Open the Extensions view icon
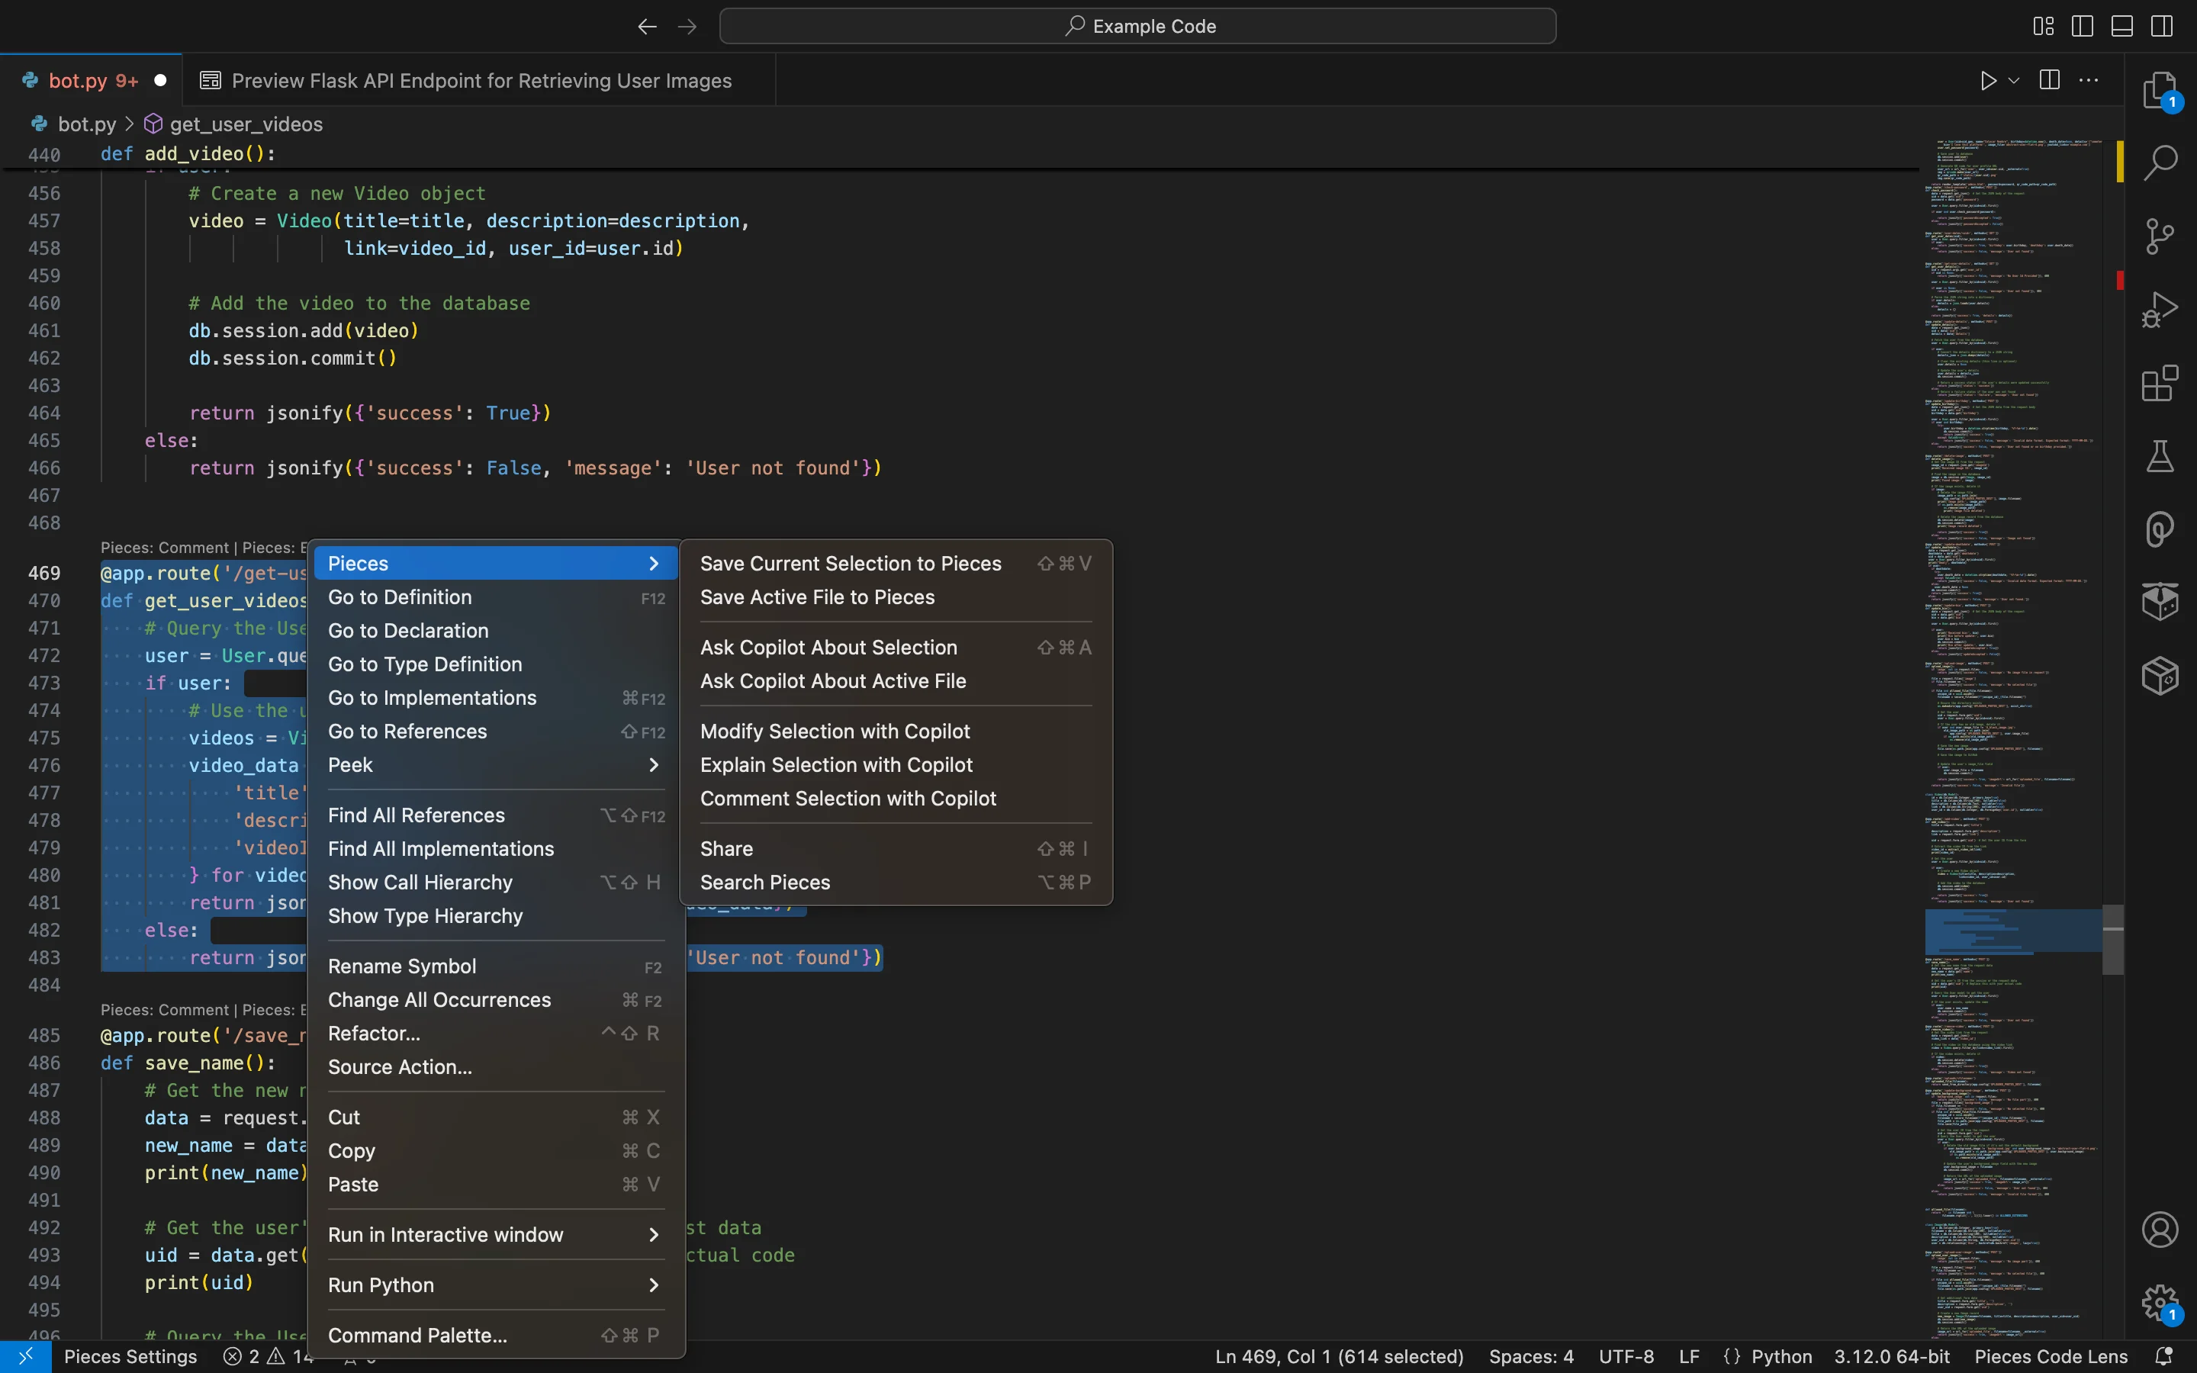Screen dimensions: 2197x1373 (x=2160, y=383)
